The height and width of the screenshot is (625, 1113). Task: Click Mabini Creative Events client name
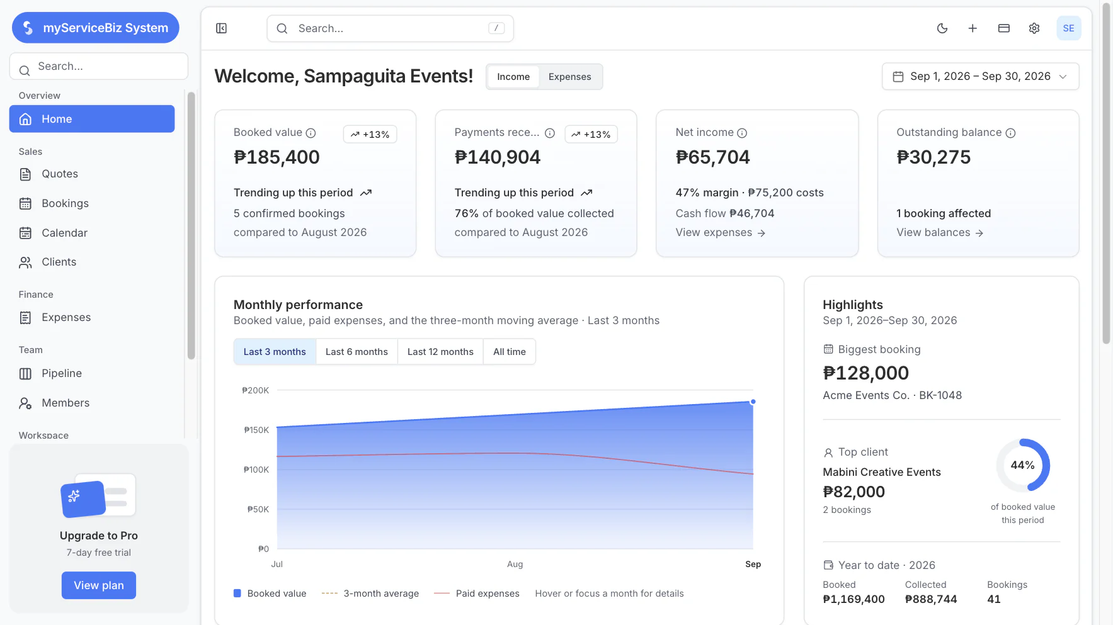pos(882,472)
